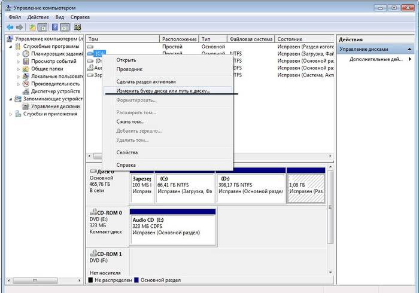
Task: Expand the Службы и приложения node
Action: pos(10,114)
